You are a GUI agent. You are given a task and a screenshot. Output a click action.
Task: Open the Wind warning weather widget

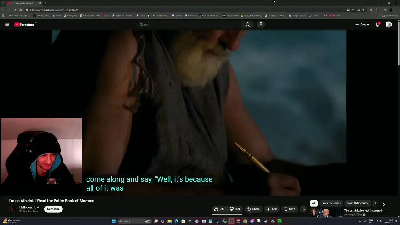click(x=11, y=221)
